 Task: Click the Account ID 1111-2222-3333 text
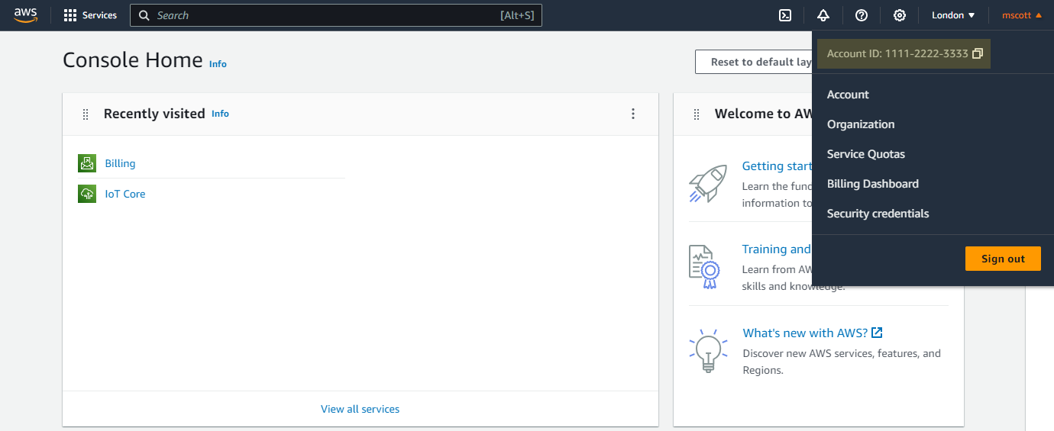point(897,54)
